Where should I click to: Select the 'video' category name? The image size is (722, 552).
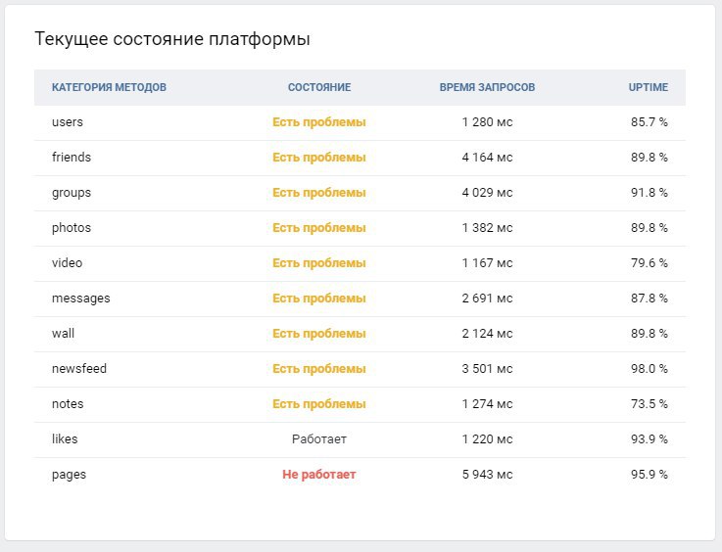click(x=68, y=263)
